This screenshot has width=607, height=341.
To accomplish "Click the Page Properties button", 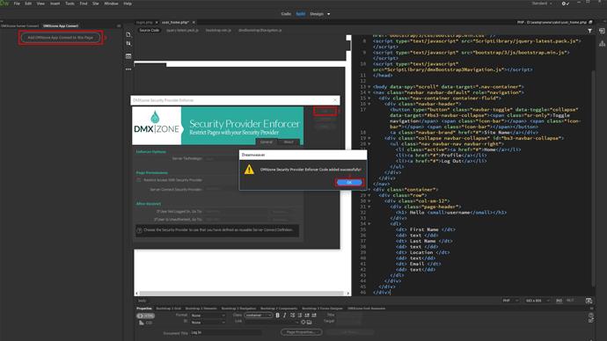I will click(301, 332).
